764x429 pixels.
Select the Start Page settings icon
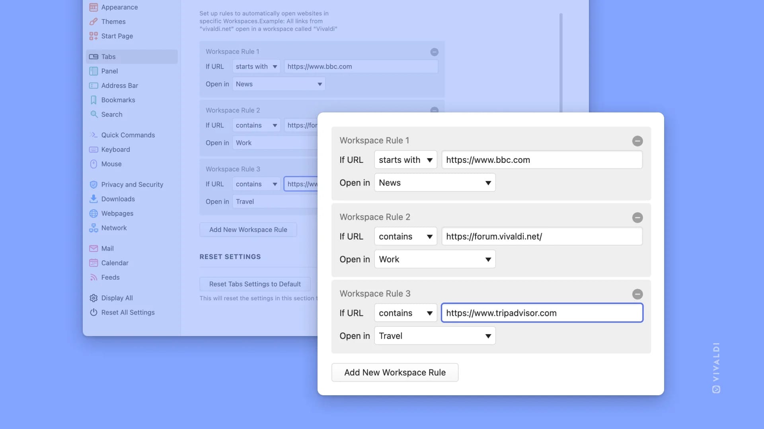click(x=94, y=36)
